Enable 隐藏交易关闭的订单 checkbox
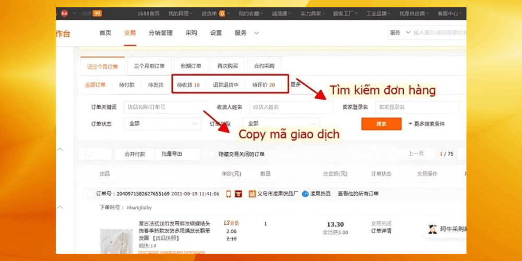The image size is (522, 261). pos(211,154)
